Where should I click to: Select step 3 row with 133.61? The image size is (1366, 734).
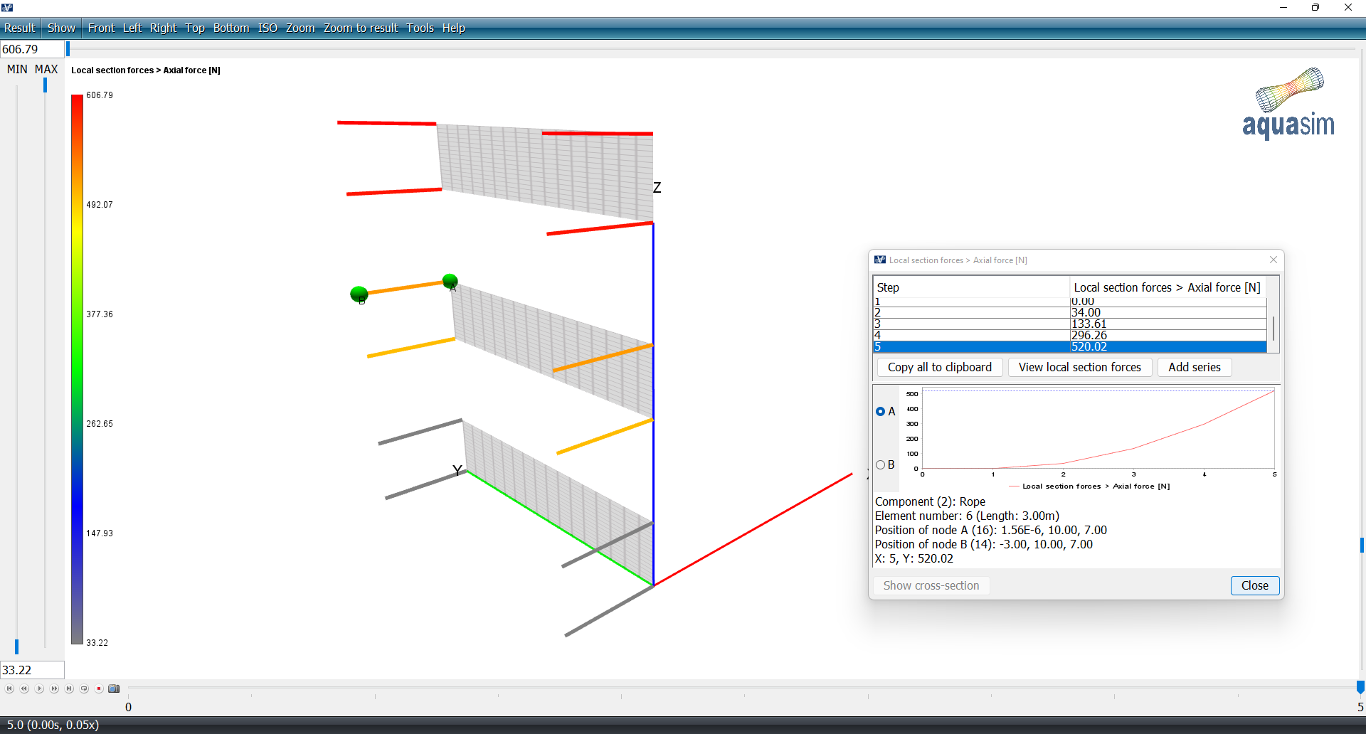coord(1069,324)
